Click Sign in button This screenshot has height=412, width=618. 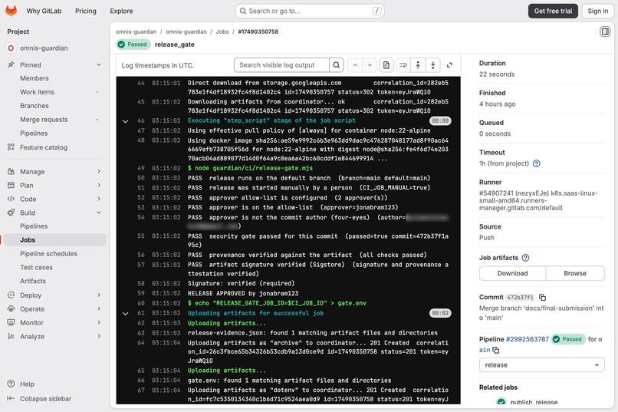click(x=597, y=11)
